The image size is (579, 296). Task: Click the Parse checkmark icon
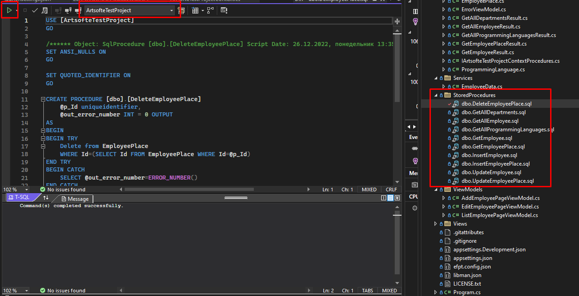[x=35, y=10]
